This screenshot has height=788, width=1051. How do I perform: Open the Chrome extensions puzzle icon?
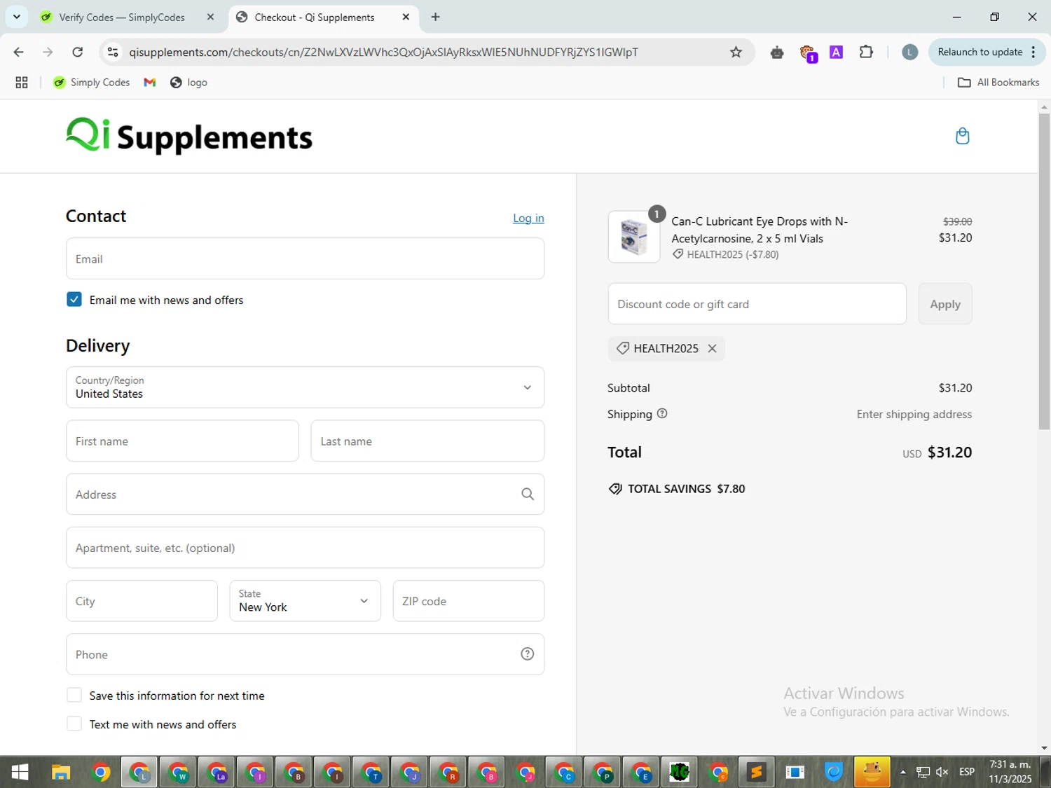pos(866,52)
